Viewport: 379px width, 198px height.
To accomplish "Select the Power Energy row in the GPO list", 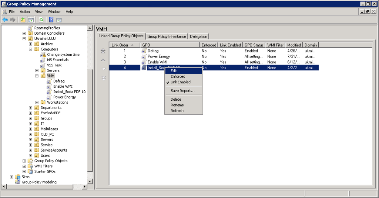I will 214,56.
